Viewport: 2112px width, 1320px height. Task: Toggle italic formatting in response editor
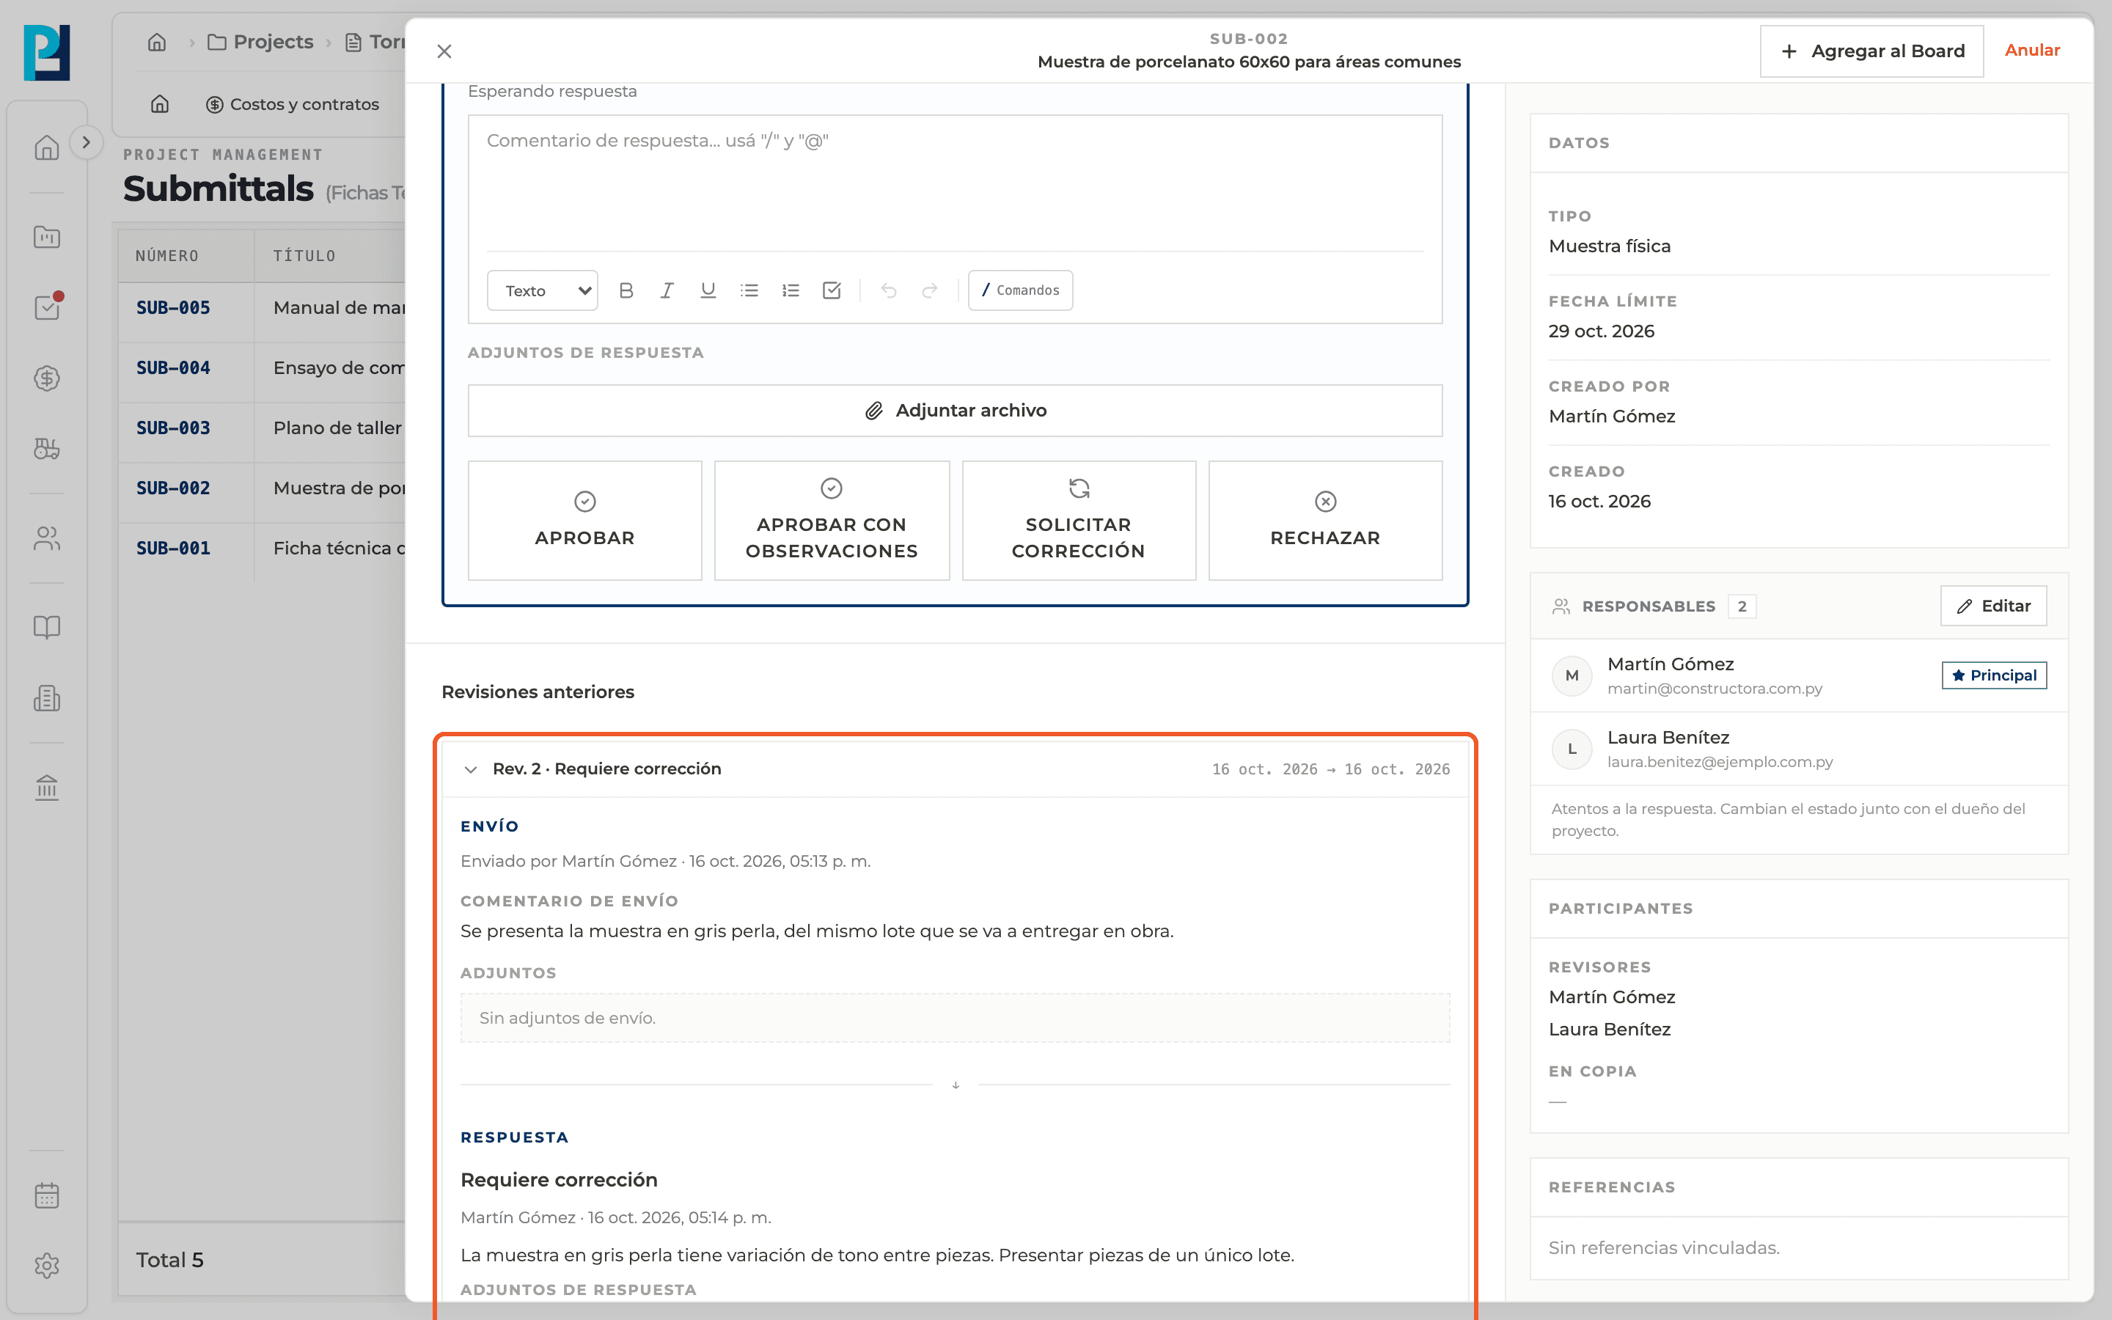(x=667, y=290)
